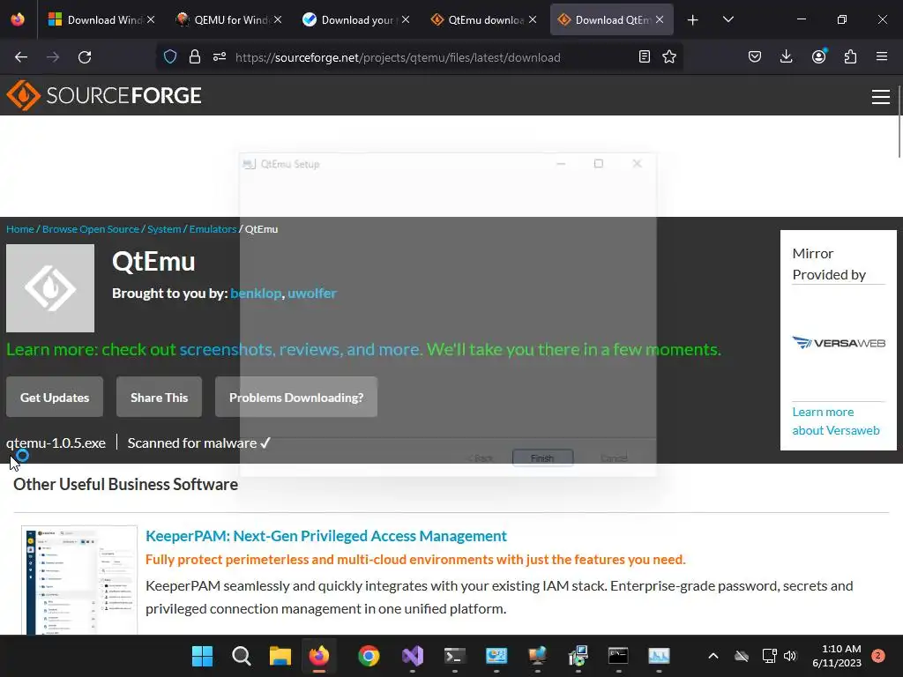
Task: Open SourceForge hamburger menu
Action: tap(881, 96)
